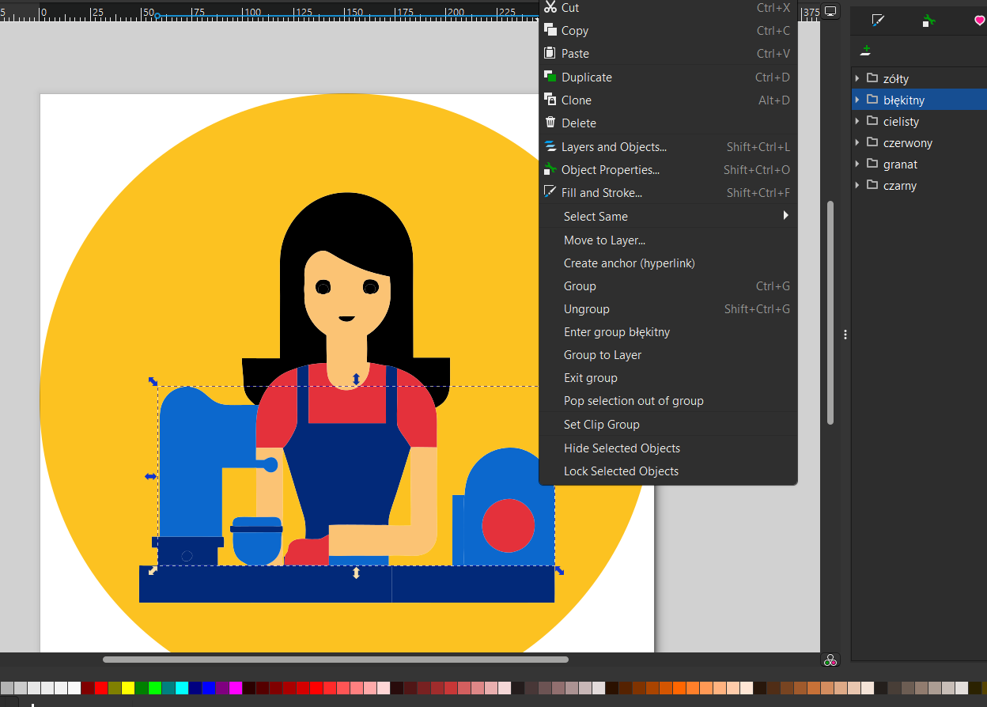Choose Set Clip Group

pyautogui.click(x=668, y=425)
